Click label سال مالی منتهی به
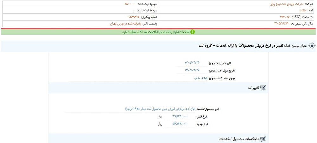The width and height of the screenshot is (317, 143). tap(302, 24)
